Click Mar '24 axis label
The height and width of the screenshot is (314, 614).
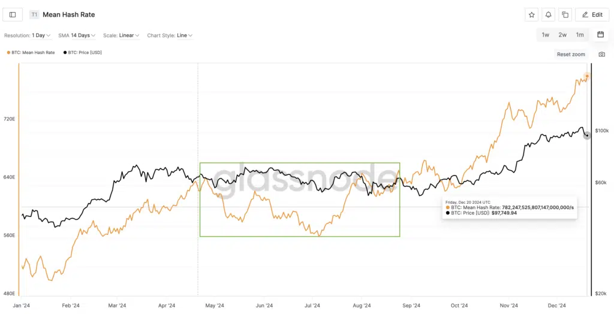coord(117,306)
